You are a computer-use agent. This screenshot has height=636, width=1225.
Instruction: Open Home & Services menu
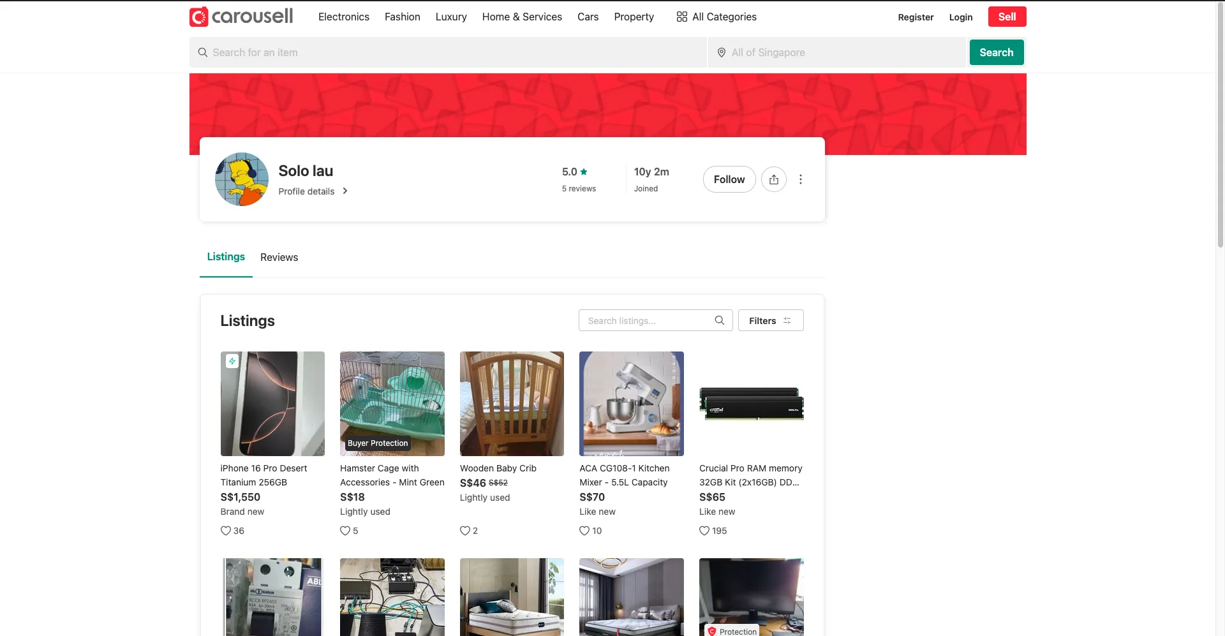click(522, 17)
